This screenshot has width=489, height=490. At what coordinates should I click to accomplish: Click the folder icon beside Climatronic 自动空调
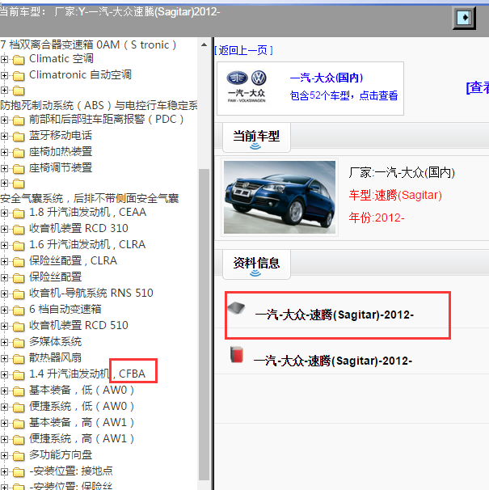point(19,76)
